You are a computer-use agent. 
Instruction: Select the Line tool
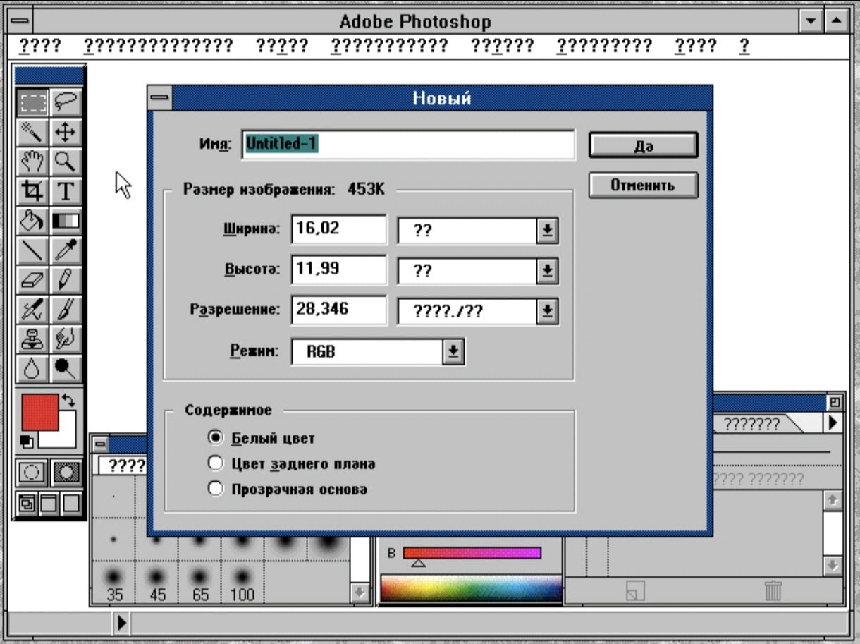click(32, 250)
